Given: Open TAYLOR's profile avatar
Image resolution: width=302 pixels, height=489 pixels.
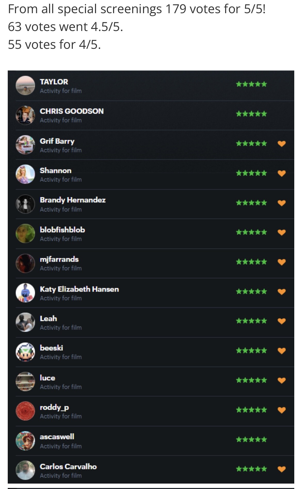Looking at the screenshot, I should (x=25, y=85).
